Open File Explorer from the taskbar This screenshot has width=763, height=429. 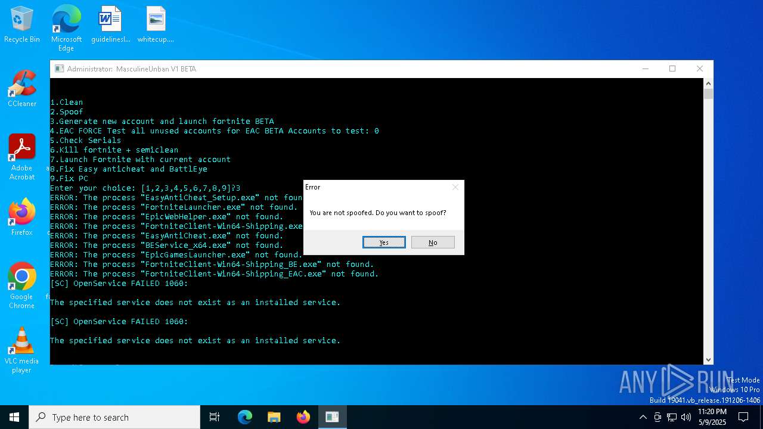(x=274, y=417)
